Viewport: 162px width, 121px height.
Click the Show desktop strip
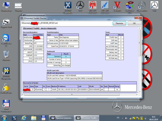161,118
